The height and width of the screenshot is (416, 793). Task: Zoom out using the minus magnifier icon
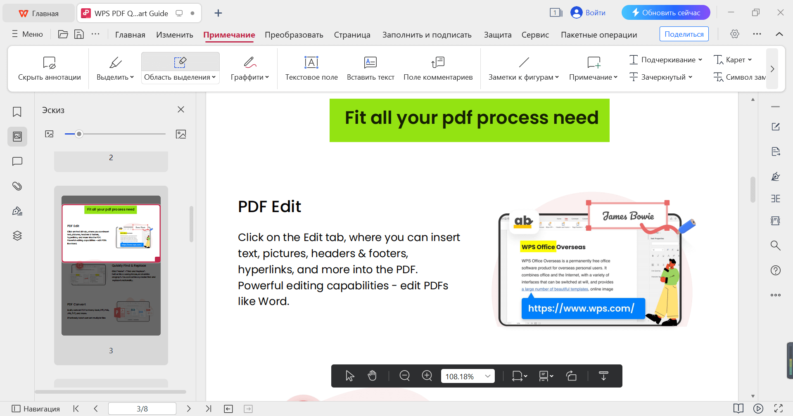[x=404, y=376]
